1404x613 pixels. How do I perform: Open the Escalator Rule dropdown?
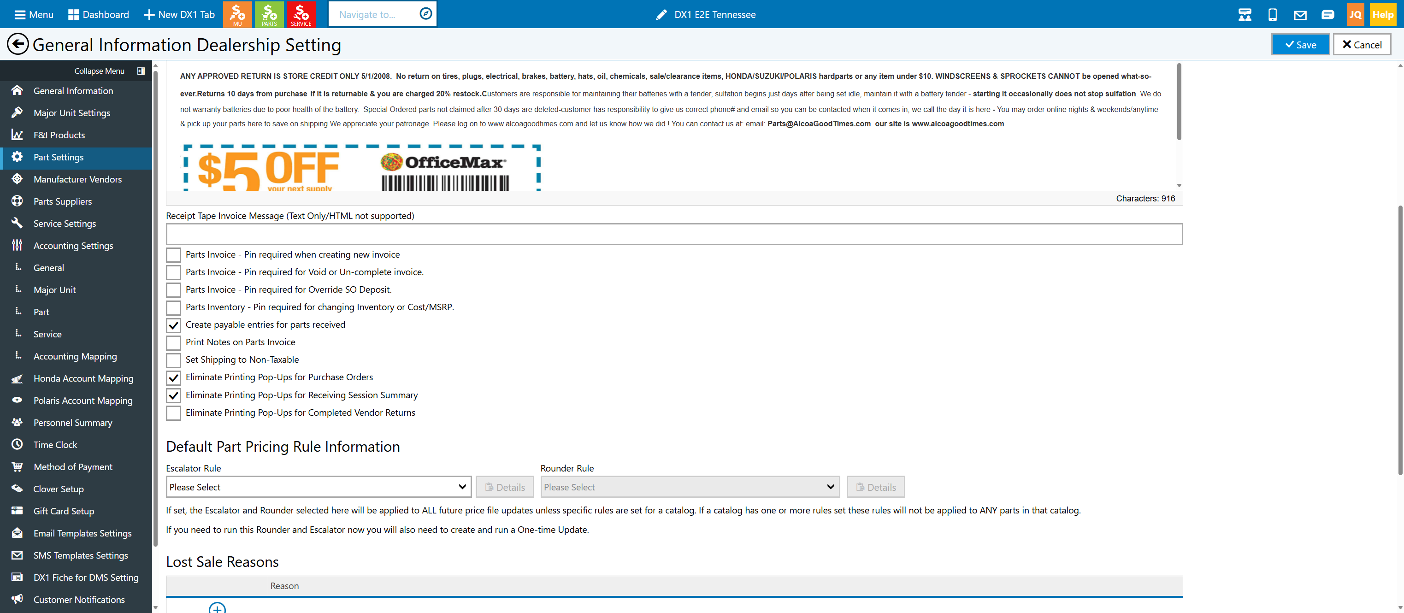(319, 487)
